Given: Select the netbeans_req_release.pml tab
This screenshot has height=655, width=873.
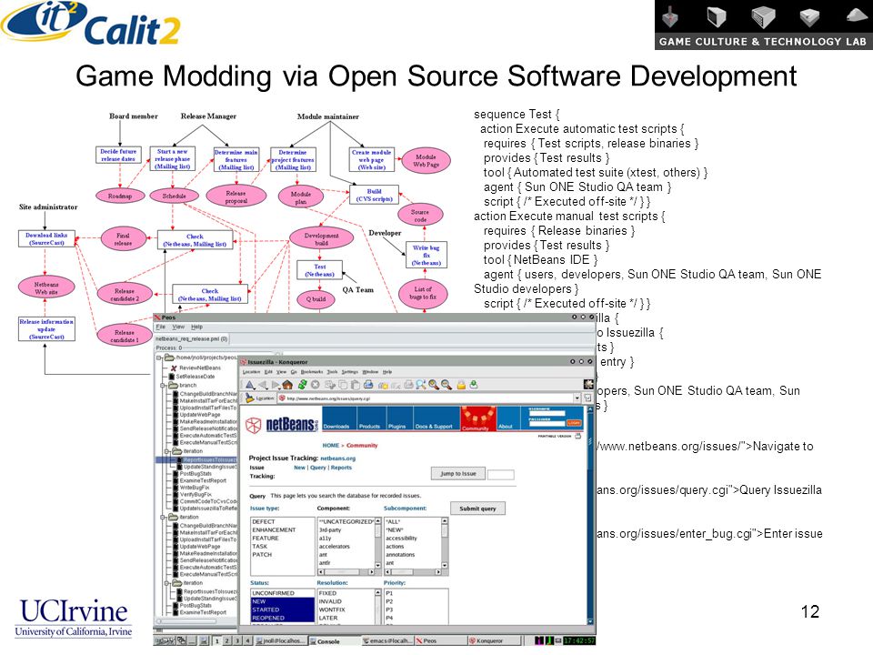Looking at the screenshot, I should point(192,338).
